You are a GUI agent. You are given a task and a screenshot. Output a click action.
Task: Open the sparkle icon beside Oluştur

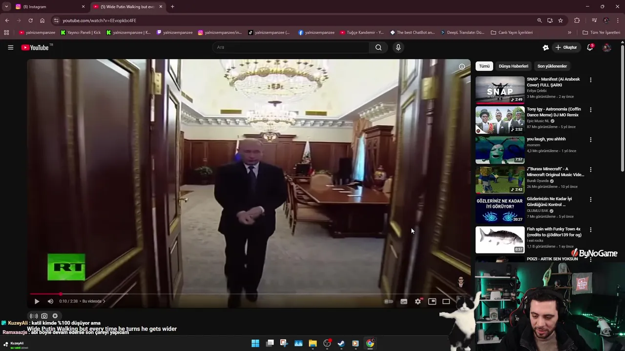click(x=545, y=47)
